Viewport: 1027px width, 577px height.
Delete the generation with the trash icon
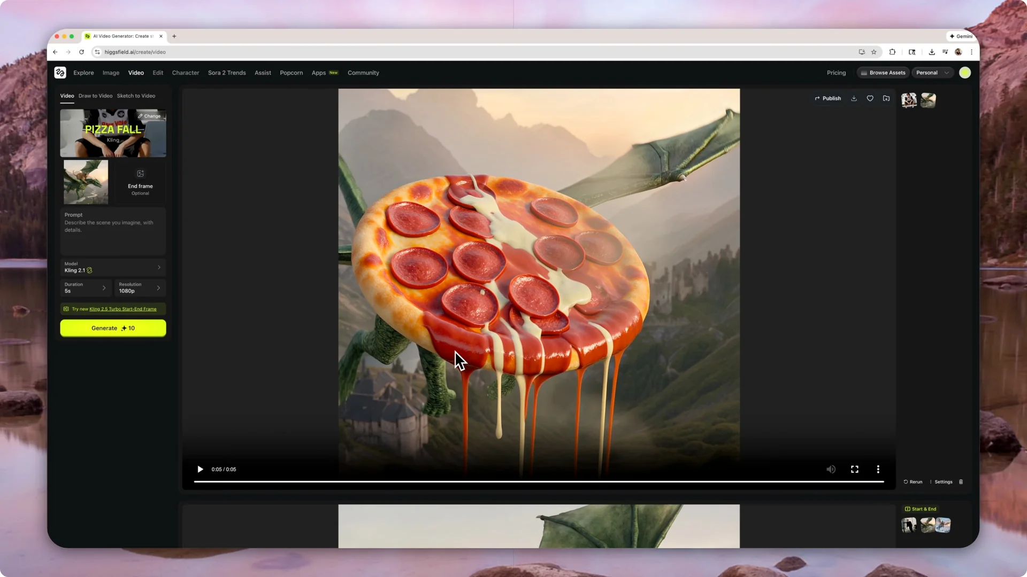coord(961,481)
